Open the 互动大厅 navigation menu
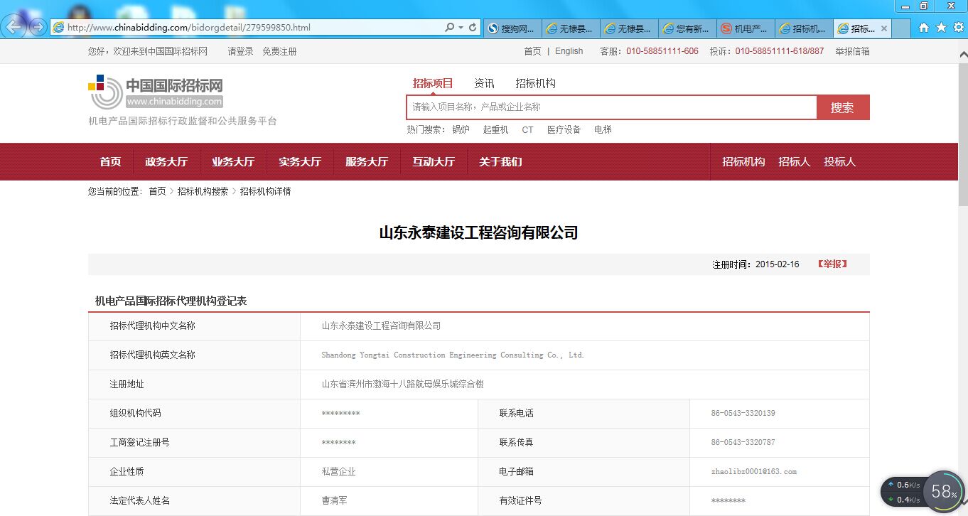 434,161
